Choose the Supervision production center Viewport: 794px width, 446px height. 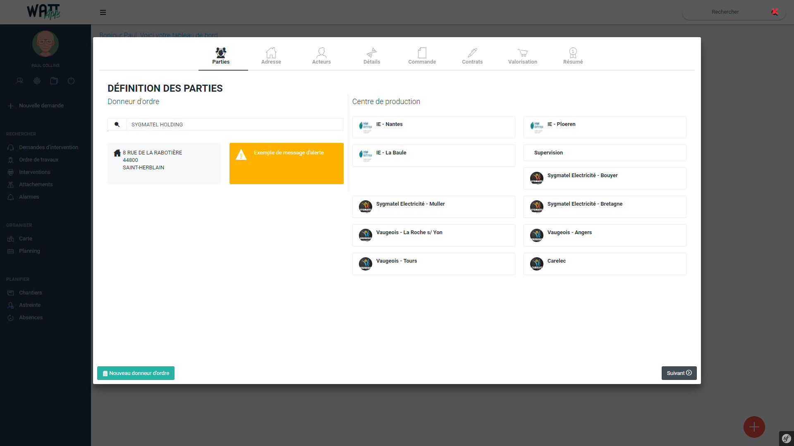605,153
